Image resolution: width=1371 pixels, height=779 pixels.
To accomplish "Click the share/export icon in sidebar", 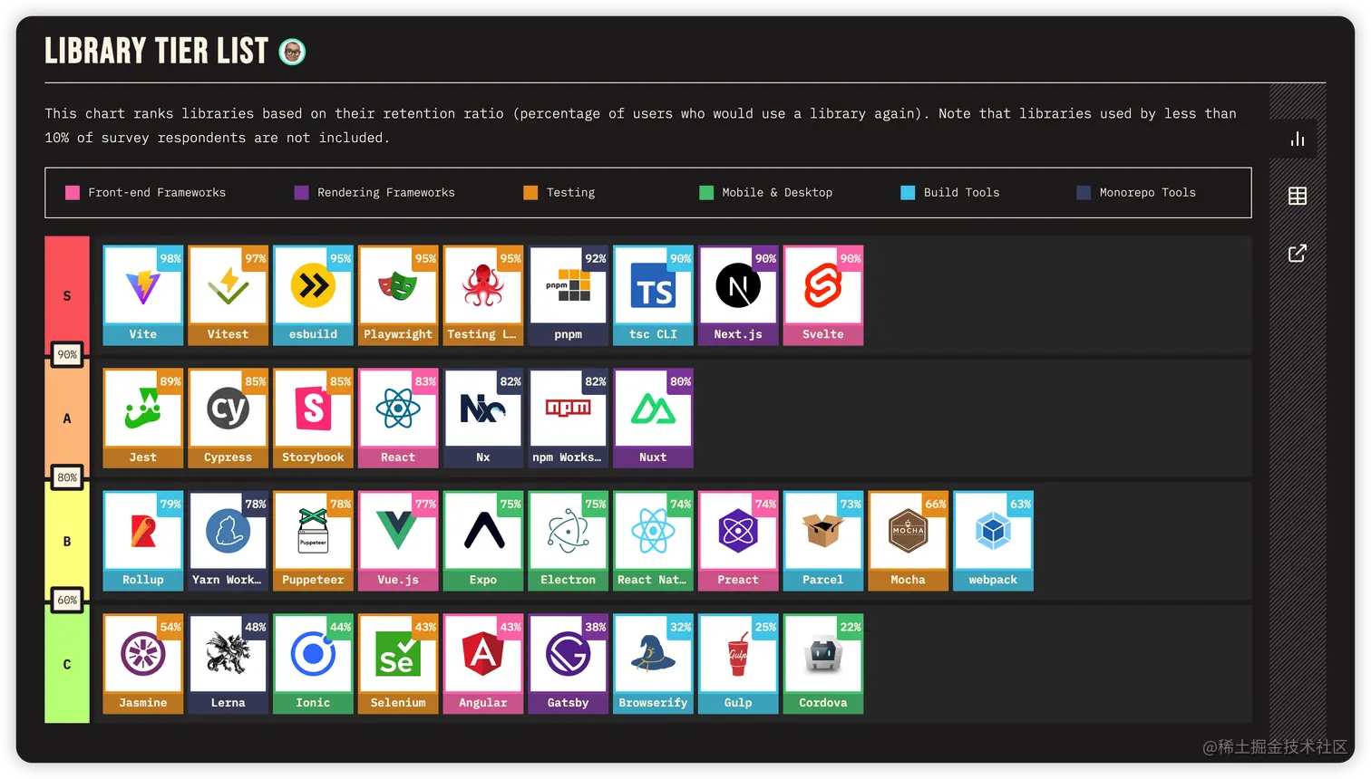I will (1298, 253).
